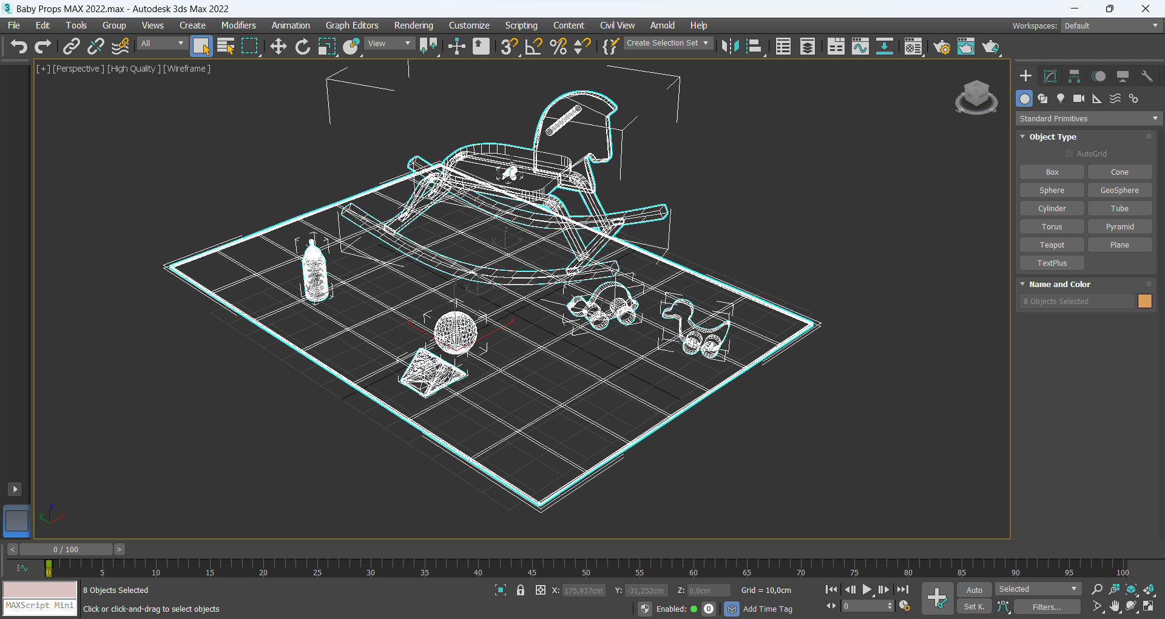The image size is (1165, 619).
Task: Click the Align tool icon
Action: (754, 46)
